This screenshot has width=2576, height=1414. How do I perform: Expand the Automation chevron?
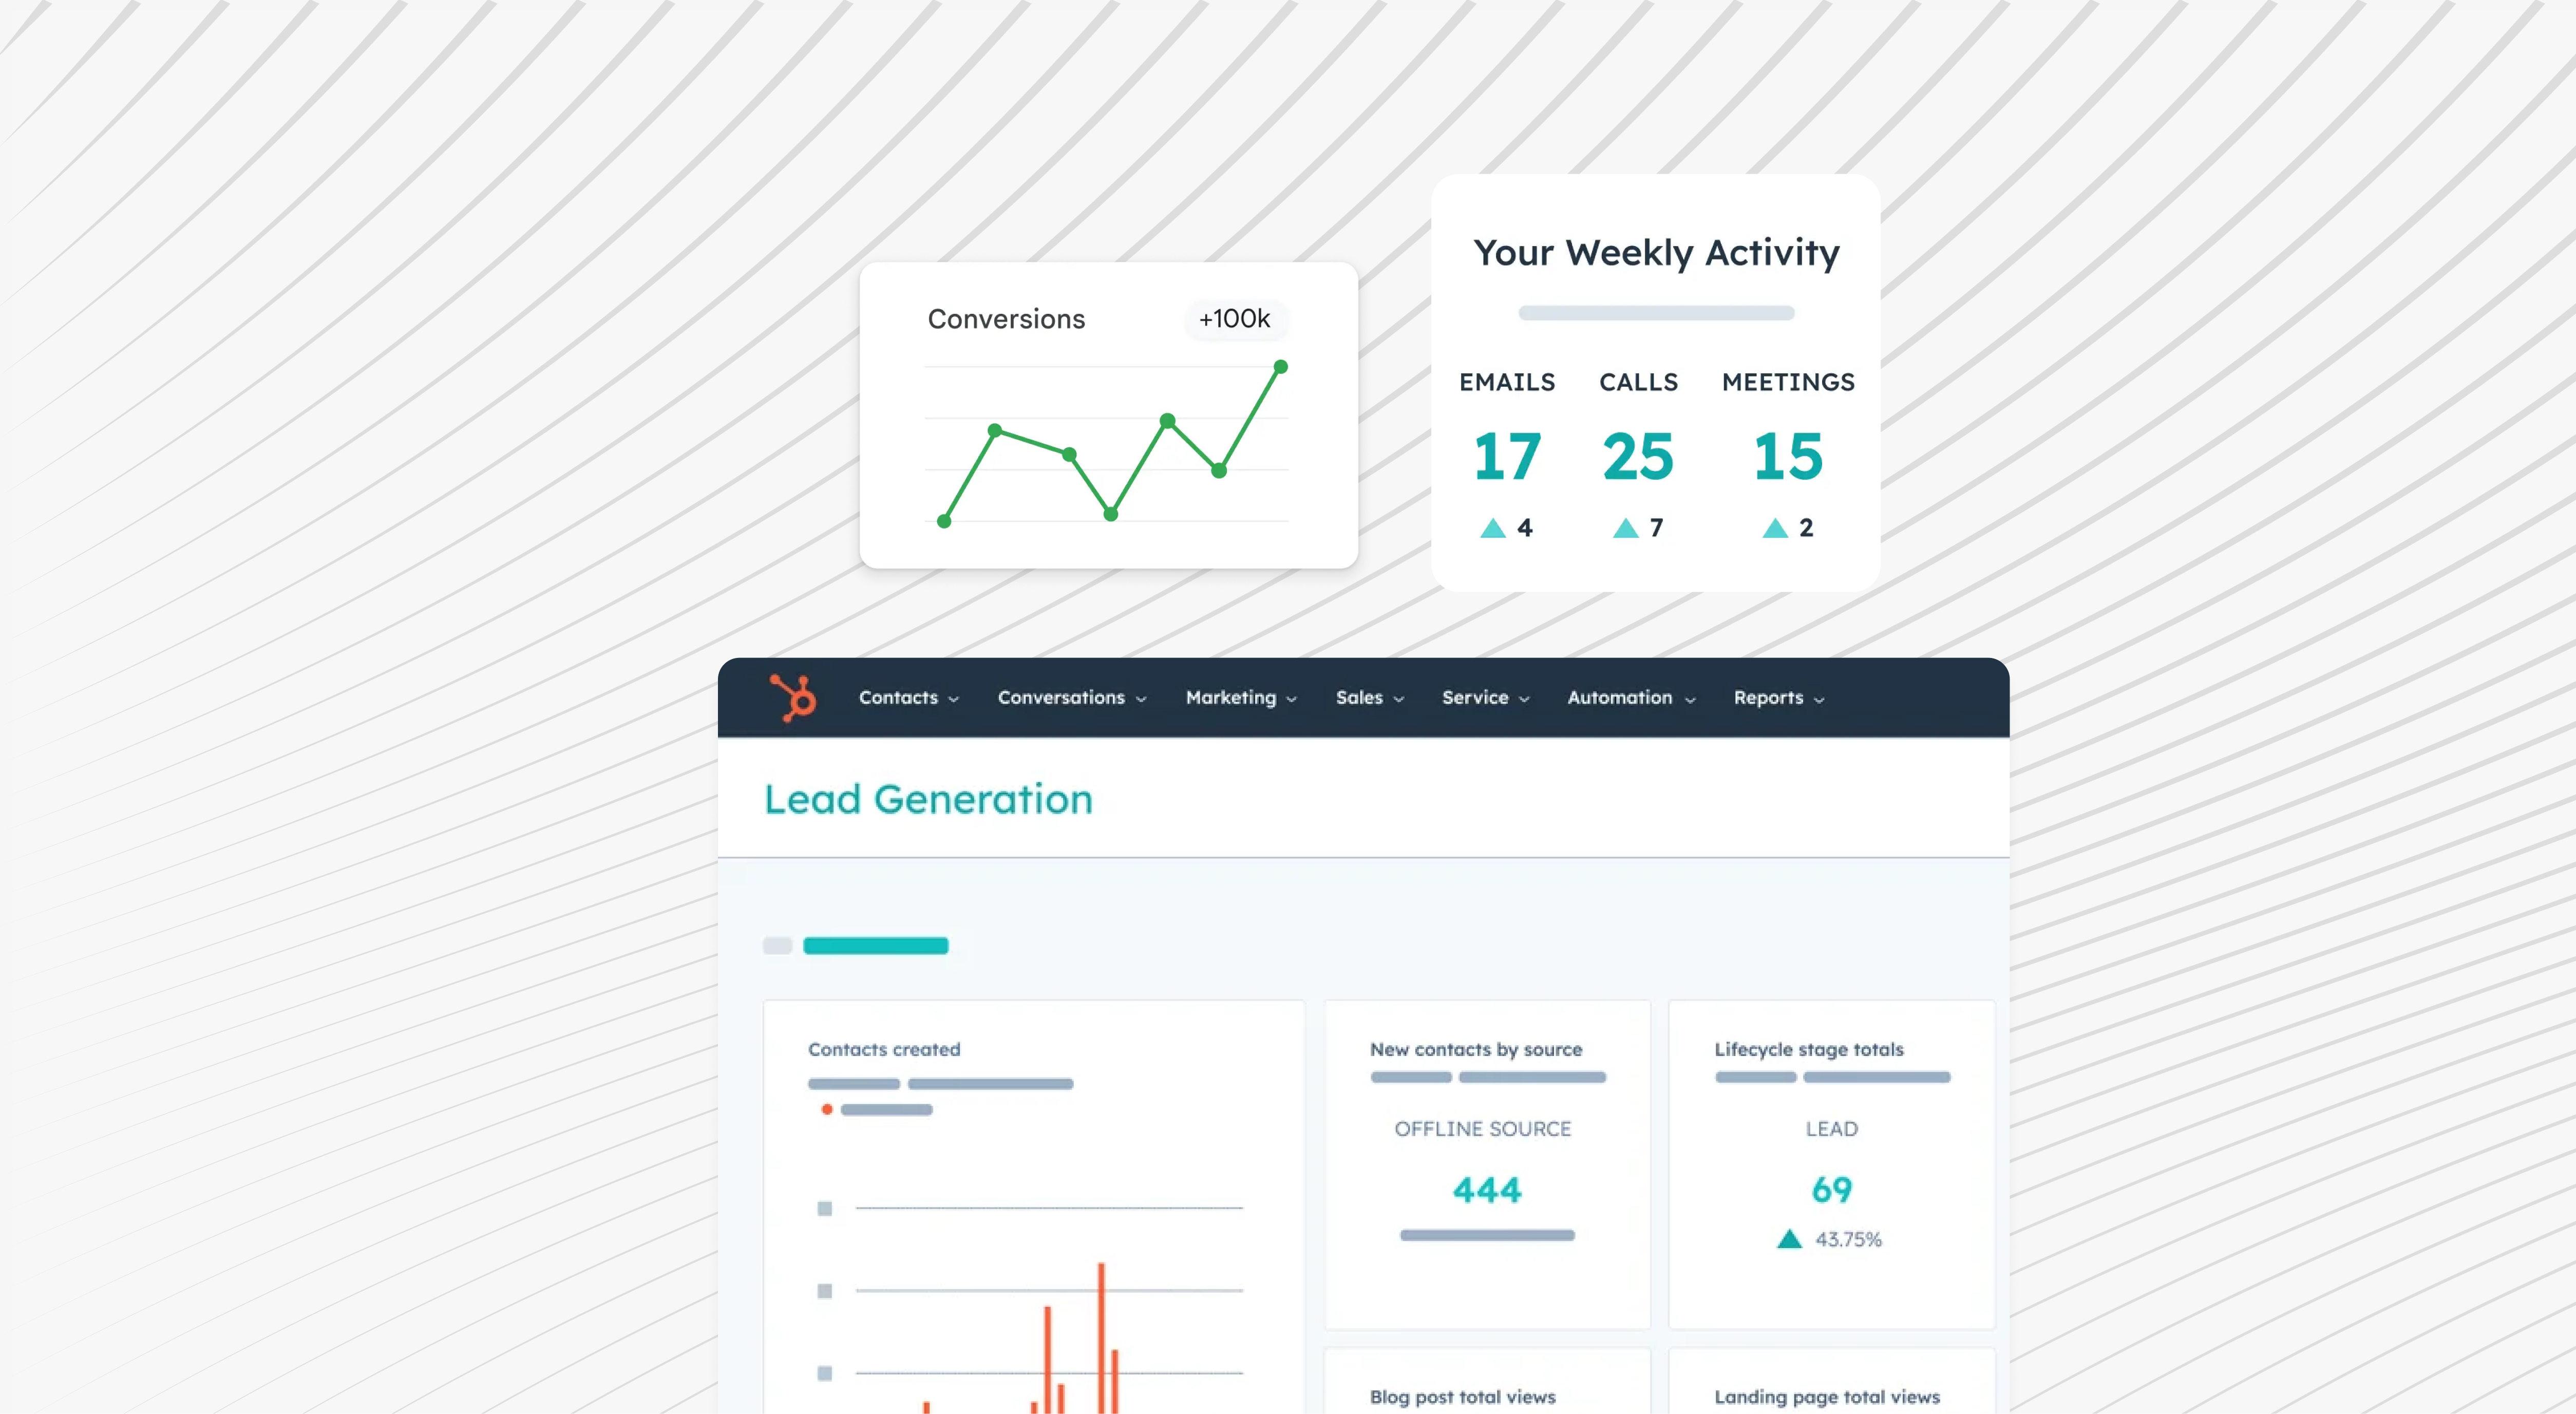coord(1690,700)
